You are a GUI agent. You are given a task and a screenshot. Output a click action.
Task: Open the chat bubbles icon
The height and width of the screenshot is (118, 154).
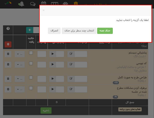[33, 4]
